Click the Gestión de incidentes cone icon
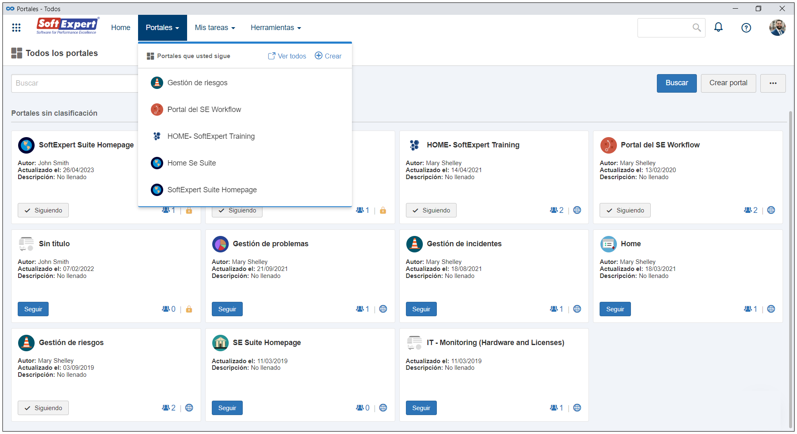This screenshot has width=797, height=434. (x=414, y=244)
